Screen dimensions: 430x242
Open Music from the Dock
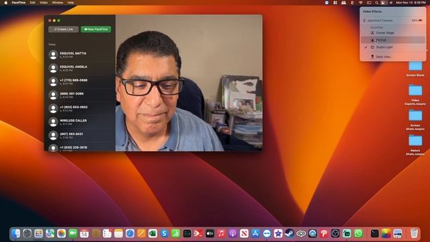(x=221, y=233)
